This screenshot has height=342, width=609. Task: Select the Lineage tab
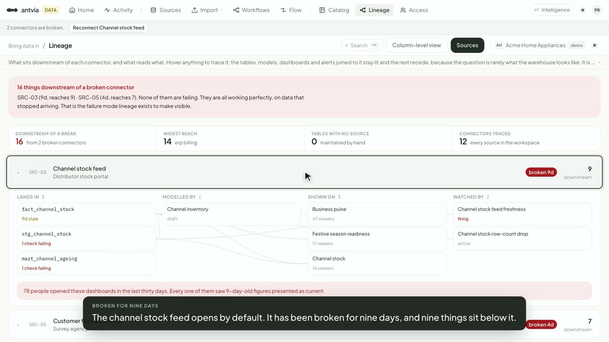pos(374,10)
